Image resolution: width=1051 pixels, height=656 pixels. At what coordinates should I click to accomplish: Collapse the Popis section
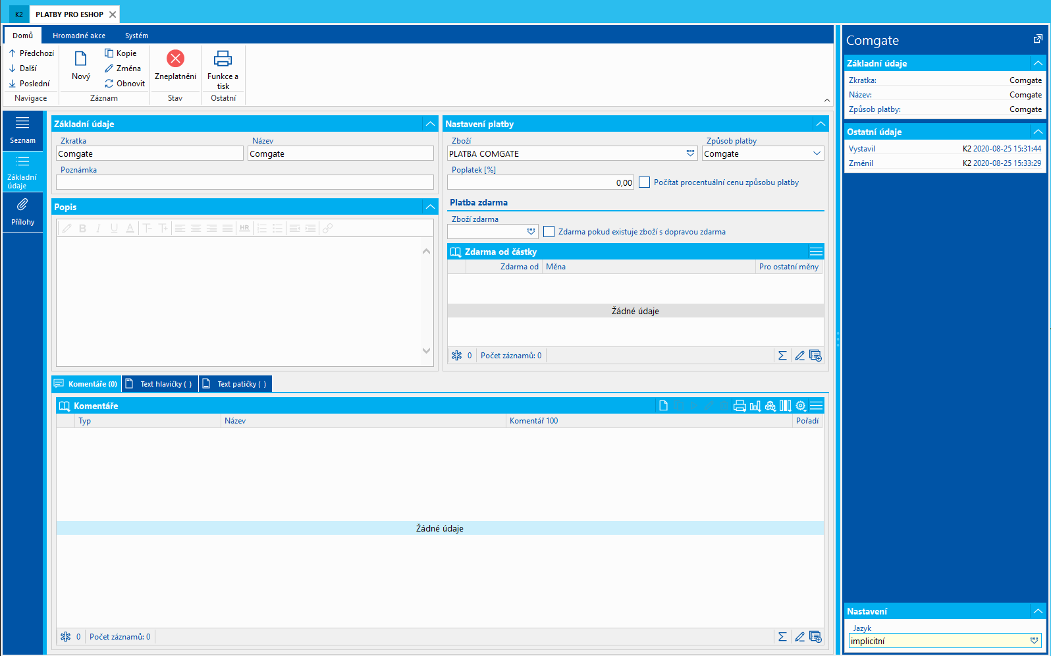pyautogui.click(x=430, y=207)
